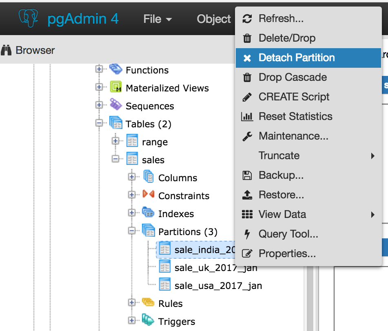Screen dimensions: 388x331
Task: Open the File menu
Action: click(x=157, y=19)
